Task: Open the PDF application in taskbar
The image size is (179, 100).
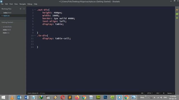Action: pyautogui.click(x=91, y=97)
